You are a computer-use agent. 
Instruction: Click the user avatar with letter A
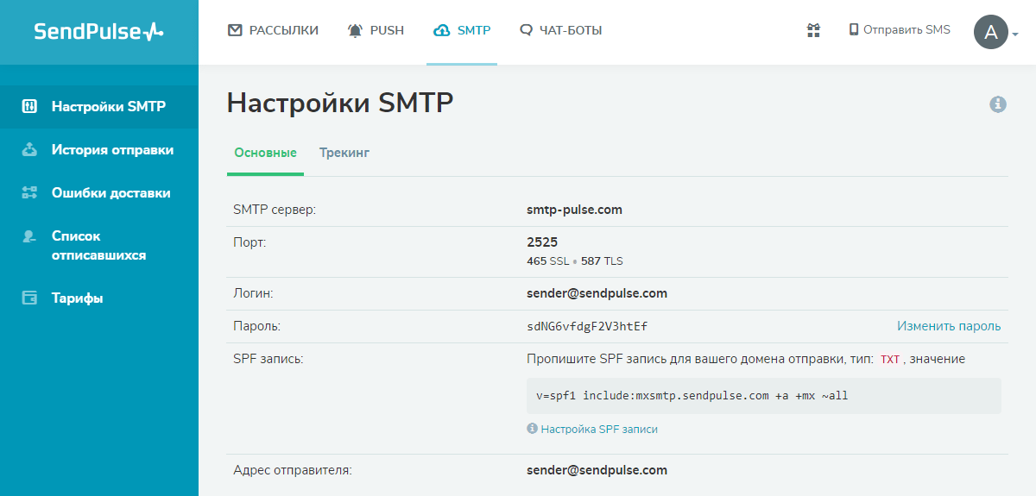click(991, 33)
